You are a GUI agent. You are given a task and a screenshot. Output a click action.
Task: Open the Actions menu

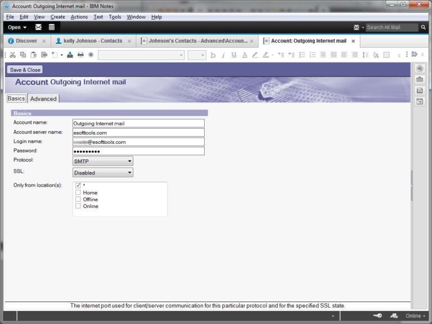tap(79, 17)
